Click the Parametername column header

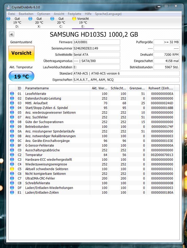pyautogui.click(x=57, y=88)
